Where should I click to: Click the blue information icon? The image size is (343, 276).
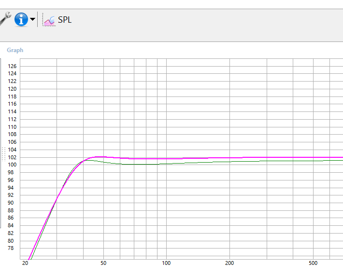[x=21, y=19]
